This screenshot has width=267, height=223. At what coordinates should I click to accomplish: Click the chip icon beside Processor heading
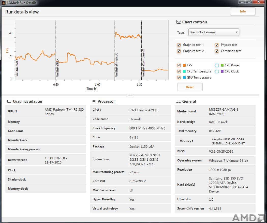94,101
